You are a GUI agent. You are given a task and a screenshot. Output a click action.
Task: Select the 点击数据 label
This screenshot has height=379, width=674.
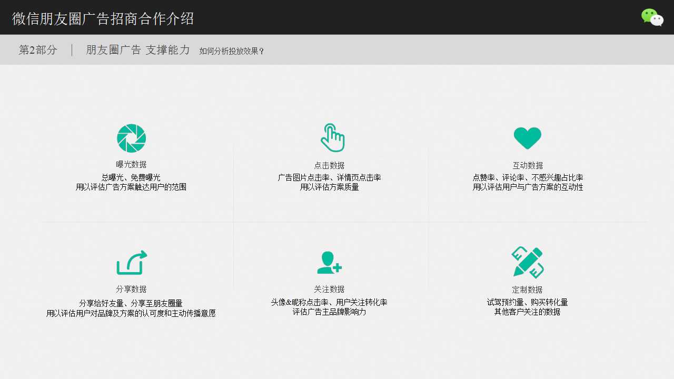click(330, 165)
